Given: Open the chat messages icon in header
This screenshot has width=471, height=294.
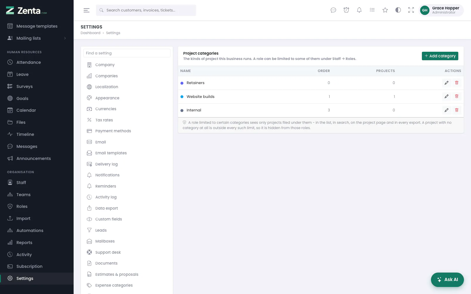Looking at the screenshot, I should (x=333, y=10).
